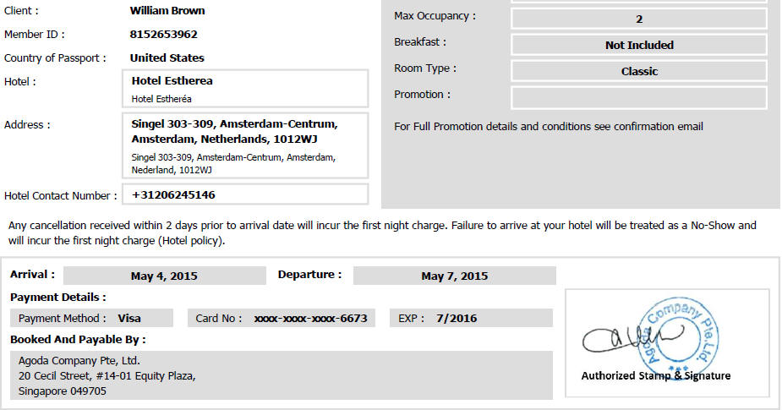Click the Breakfast Not Included field
This screenshot has height=410, width=782.
[x=639, y=45]
